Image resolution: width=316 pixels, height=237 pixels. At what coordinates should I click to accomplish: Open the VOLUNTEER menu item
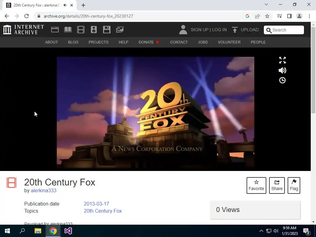(229, 42)
